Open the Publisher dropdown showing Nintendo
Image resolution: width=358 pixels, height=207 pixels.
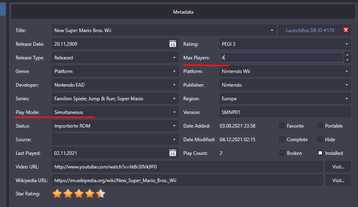point(285,85)
